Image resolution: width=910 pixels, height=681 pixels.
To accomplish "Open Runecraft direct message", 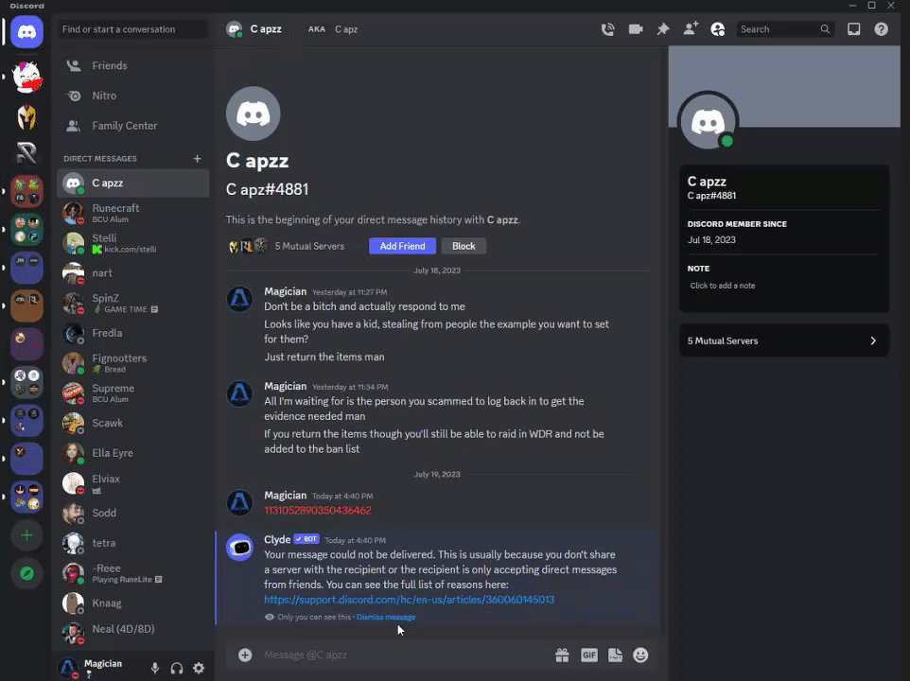I will (x=133, y=213).
